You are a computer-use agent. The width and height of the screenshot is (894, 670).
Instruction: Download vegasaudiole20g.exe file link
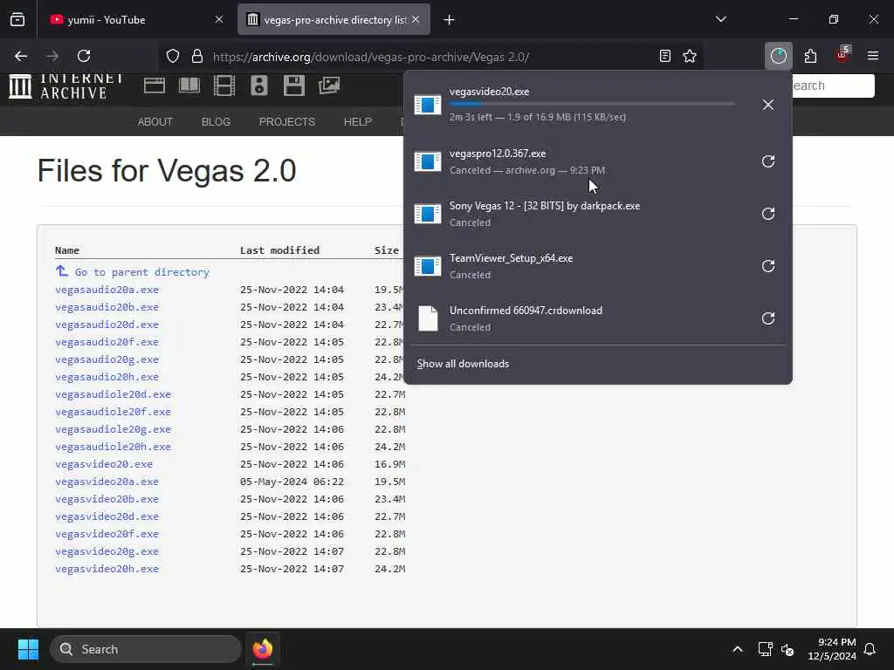point(113,429)
